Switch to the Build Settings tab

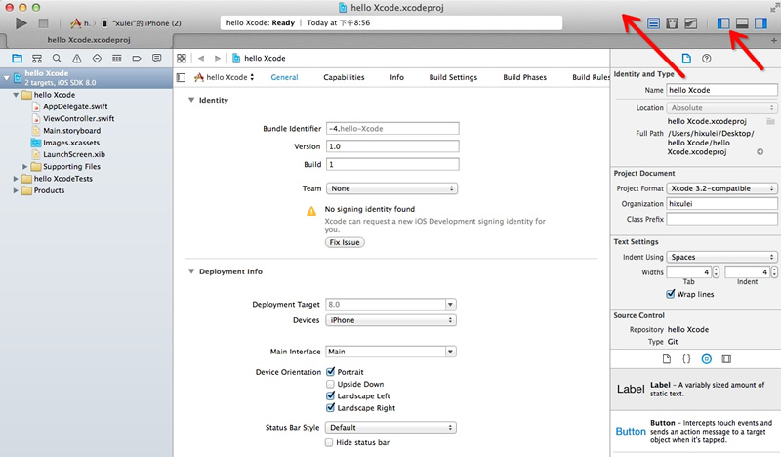click(453, 77)
